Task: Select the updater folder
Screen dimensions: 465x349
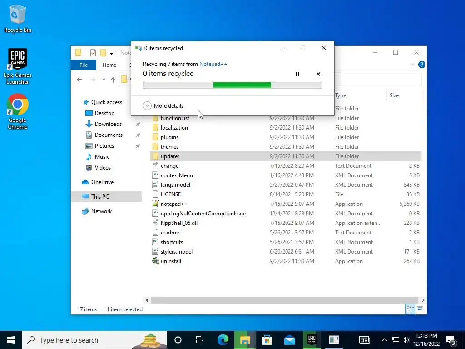Action: pos(286,156)
